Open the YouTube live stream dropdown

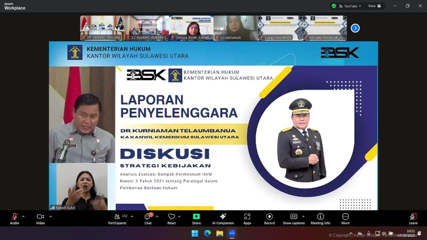pos(350,6)
